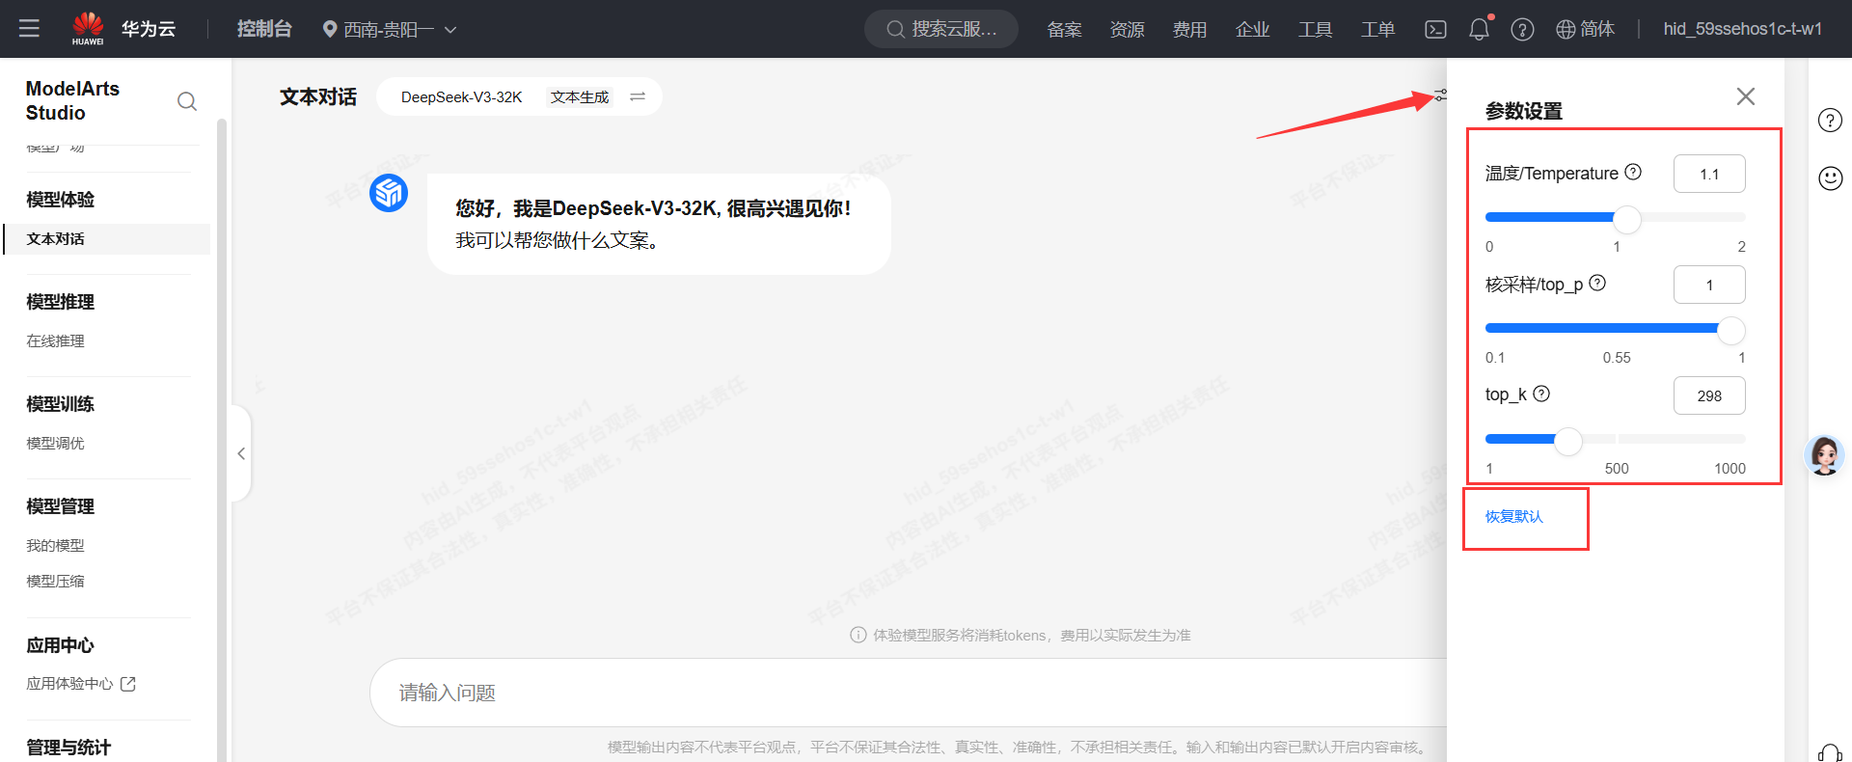Click the top_k slider handle
Screen dimensions: 1852x762
coord(1568,441)
